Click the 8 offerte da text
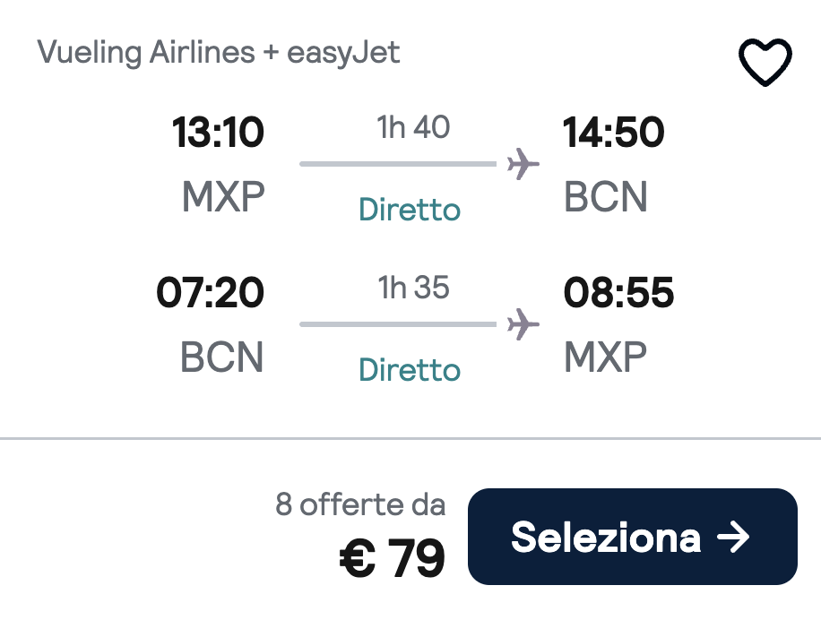This screenshot has width=821, height=620. coord(360,504)
